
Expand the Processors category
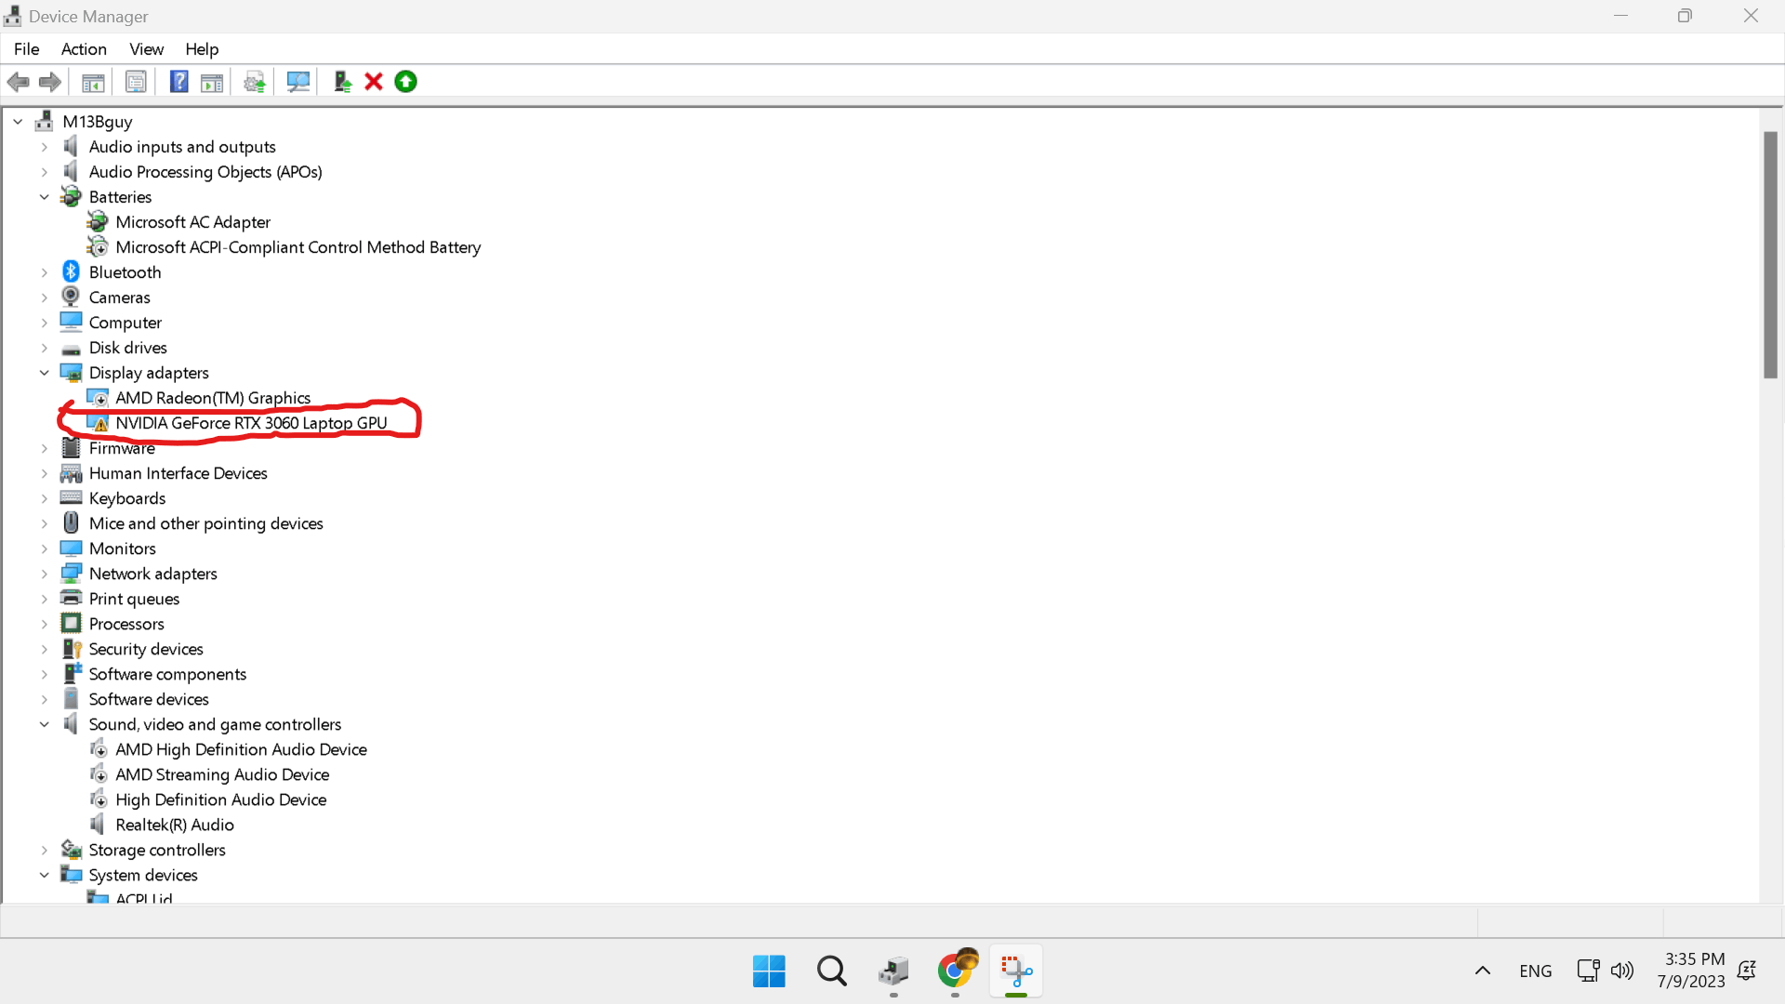44,623
